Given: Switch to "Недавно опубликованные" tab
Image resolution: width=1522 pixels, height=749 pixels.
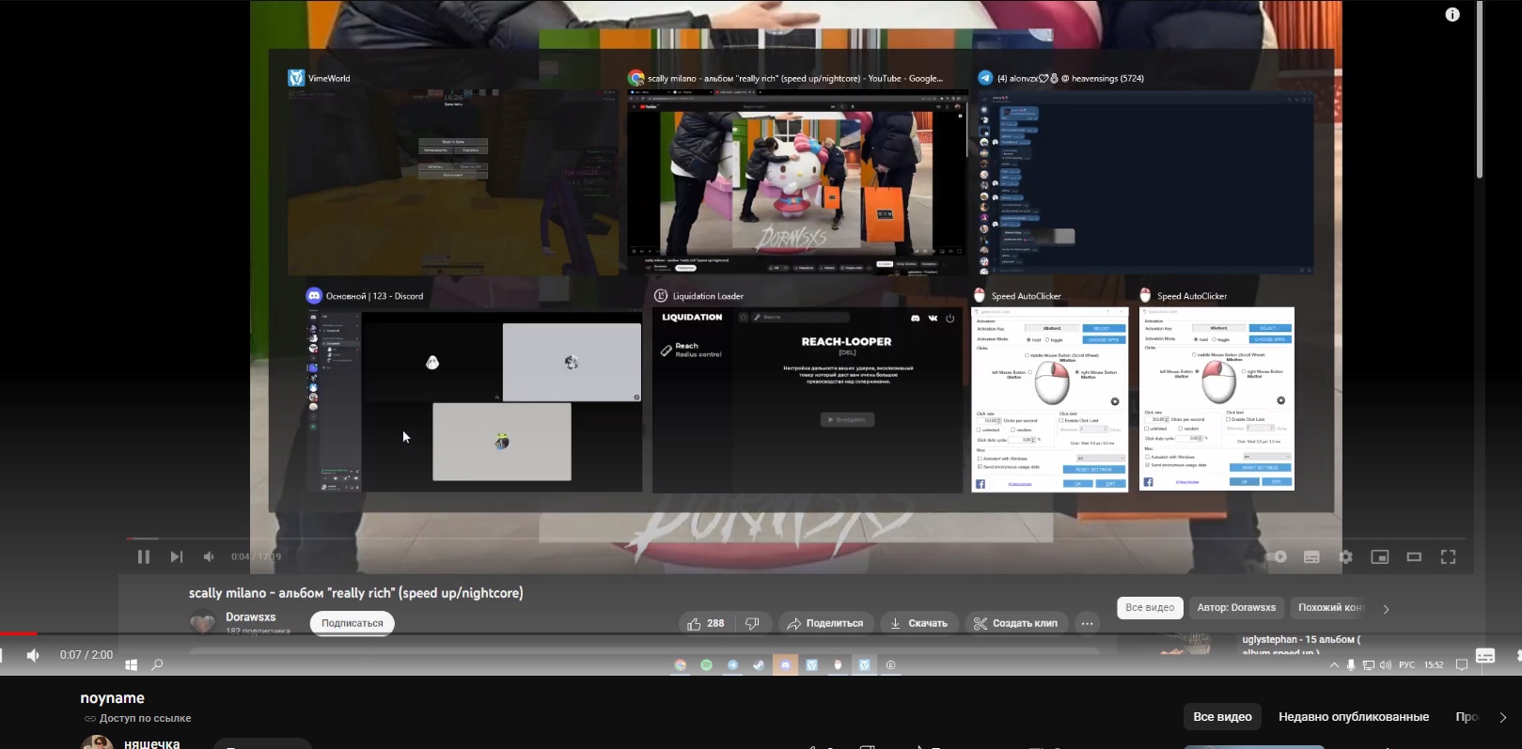Looking at the screenshot, I should pos(1353,717).
